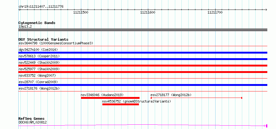Open the DOCK6|NM_020812 gene label
Viewport: 276px width, 129px height.
(x=33, y=122)
